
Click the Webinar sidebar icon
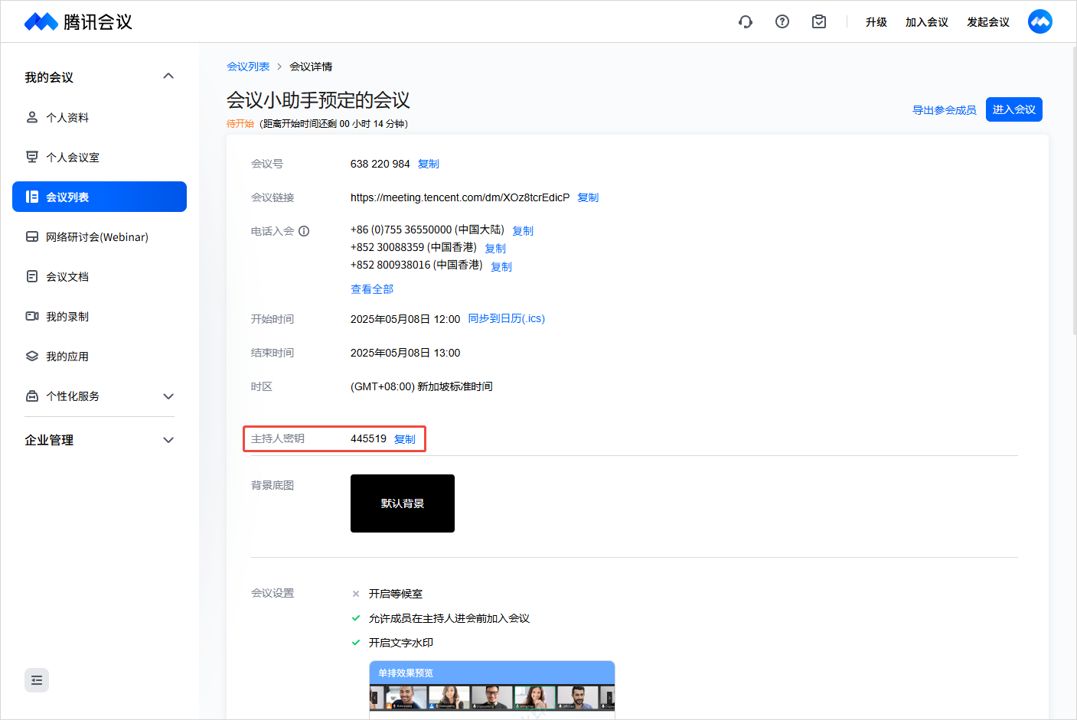click(32, 236)
